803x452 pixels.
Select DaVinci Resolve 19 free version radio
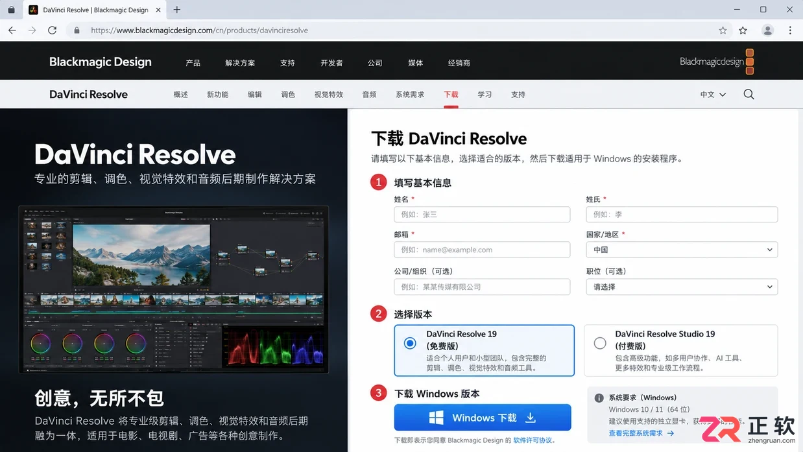[410, 344]
